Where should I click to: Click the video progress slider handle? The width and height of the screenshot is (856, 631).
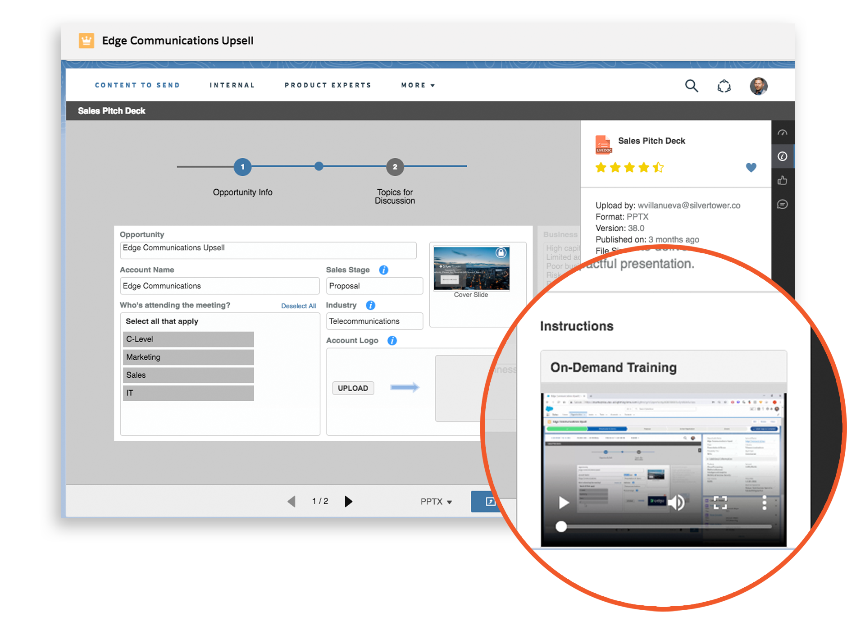(561, 526)
